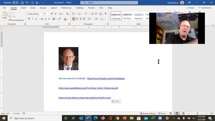Screen dimensions: 215x121
Task: Open font color dropdown arrow
Action: [x=68, y=19]
